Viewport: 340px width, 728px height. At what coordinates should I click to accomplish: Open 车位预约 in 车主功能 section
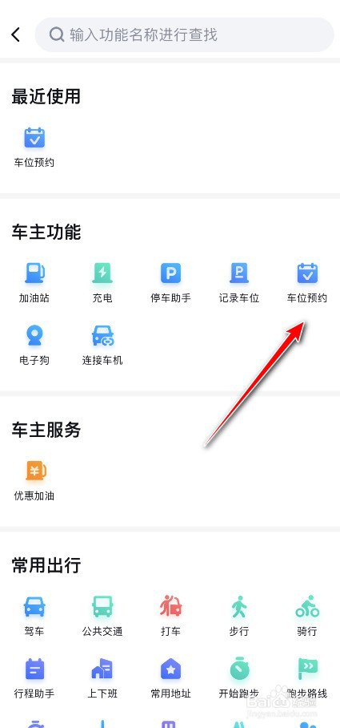tap(306, 282)
